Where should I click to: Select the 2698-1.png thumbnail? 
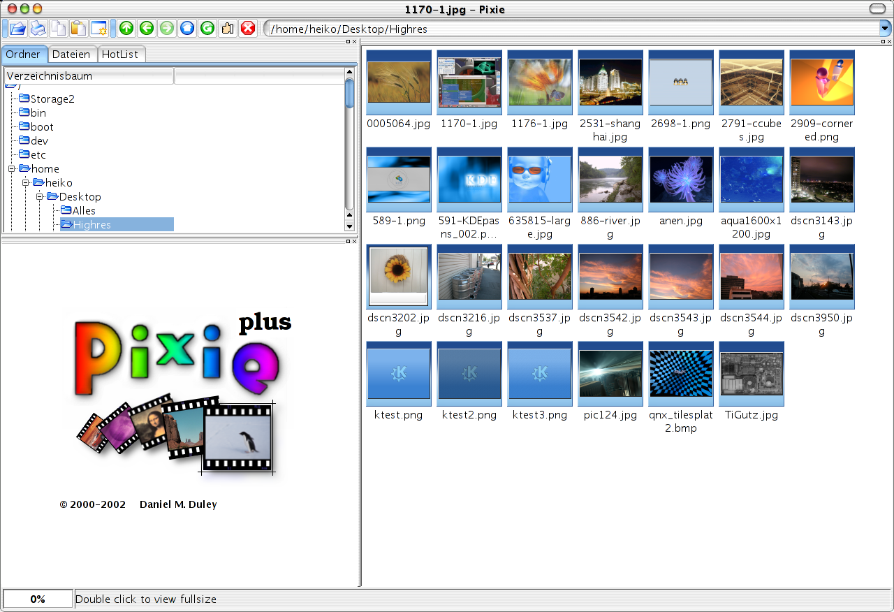pos(681,83)
